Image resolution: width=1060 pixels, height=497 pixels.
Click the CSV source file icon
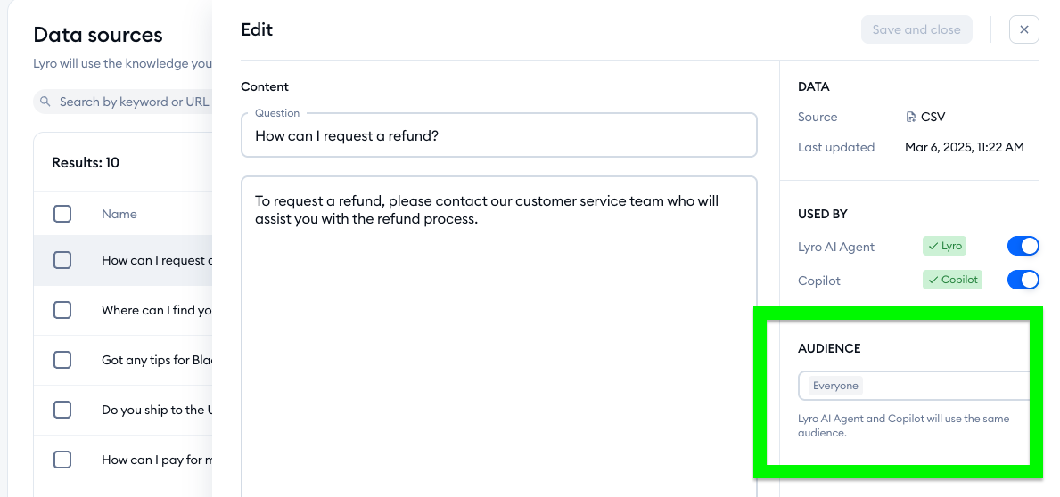[x=910, y=118]
